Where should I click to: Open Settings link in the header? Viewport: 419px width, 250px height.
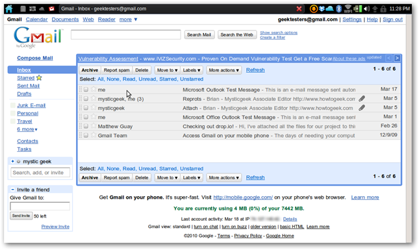point(352,19)
